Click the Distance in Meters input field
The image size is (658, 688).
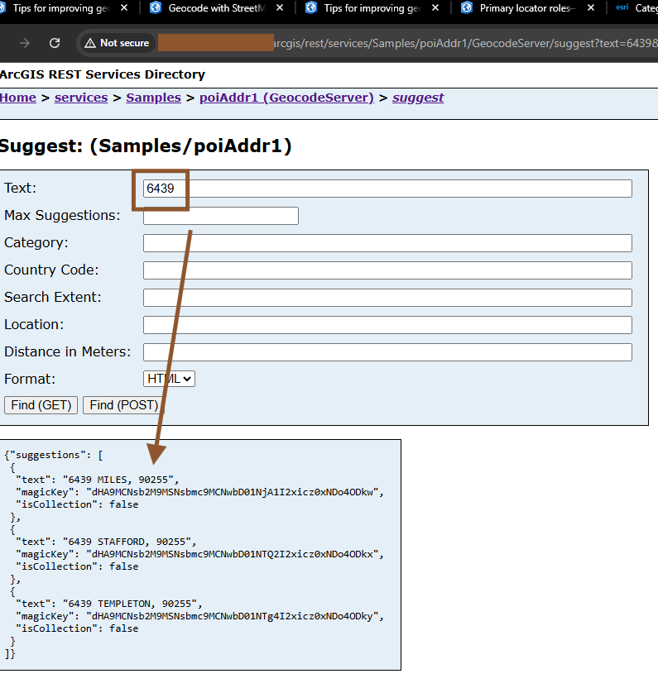coord(387,352)
